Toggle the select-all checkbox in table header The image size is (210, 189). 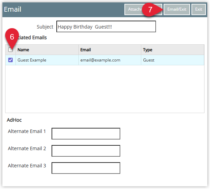point(10,50)
